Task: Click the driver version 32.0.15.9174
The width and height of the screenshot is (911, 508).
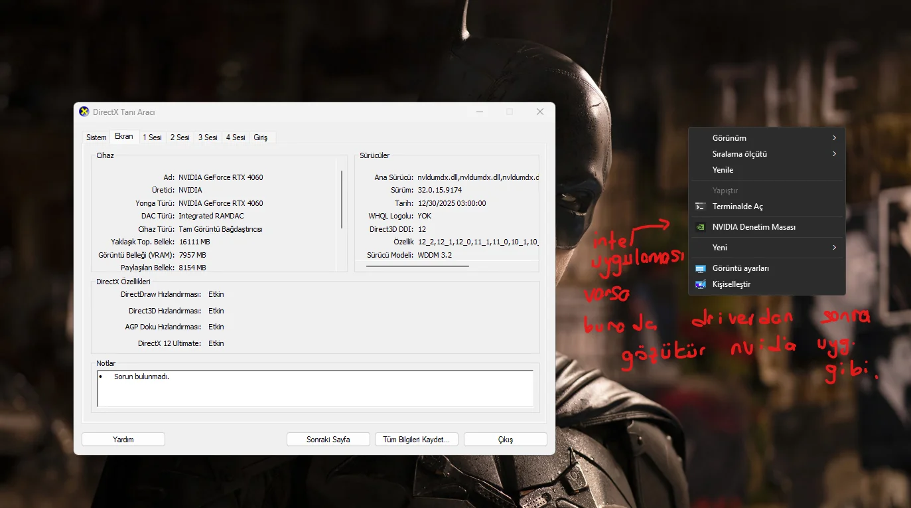Action: point(440,190)
